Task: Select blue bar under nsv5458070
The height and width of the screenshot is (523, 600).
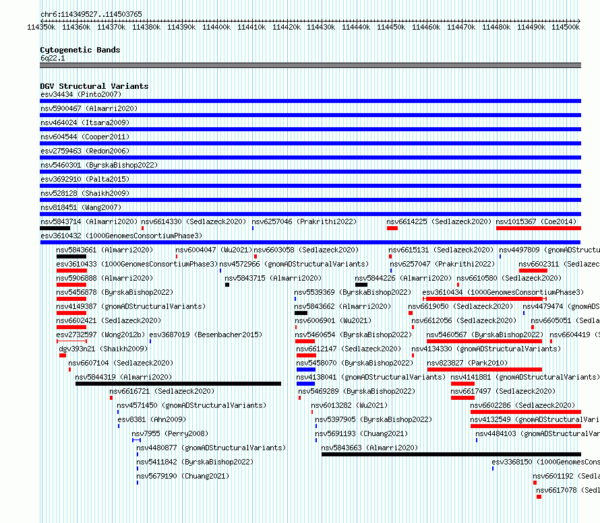Action: click(306, 370)
